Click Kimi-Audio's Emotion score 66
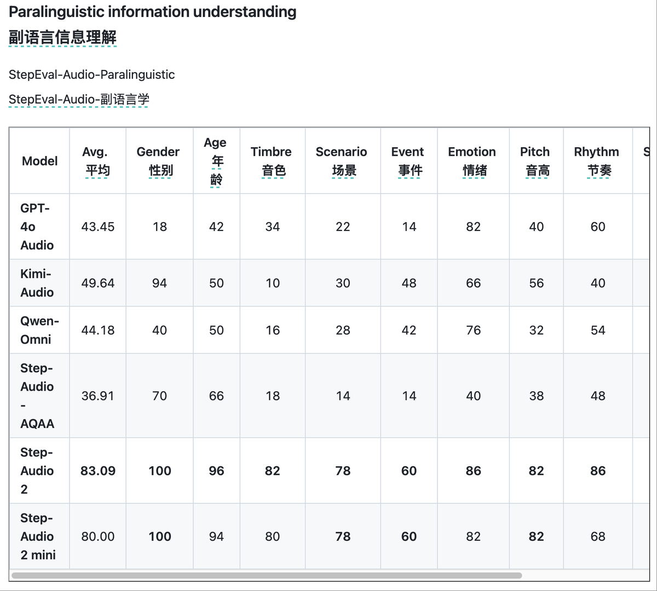Image resolution: width=657 pixels, height=591 pixels. pyautogui.click(x=474, y=283)
